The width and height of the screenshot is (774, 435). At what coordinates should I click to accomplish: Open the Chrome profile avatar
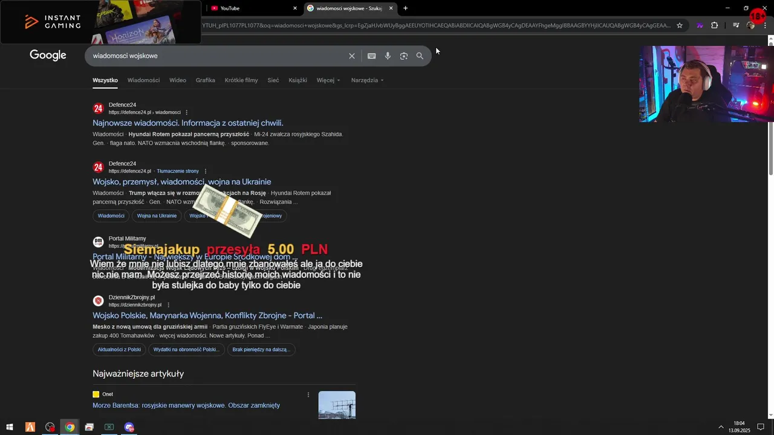point(750,25)
